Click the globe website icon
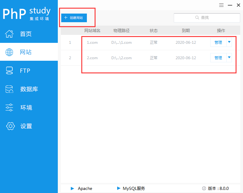The height and width of the screenshot is (193, 243). click(9, 52)
